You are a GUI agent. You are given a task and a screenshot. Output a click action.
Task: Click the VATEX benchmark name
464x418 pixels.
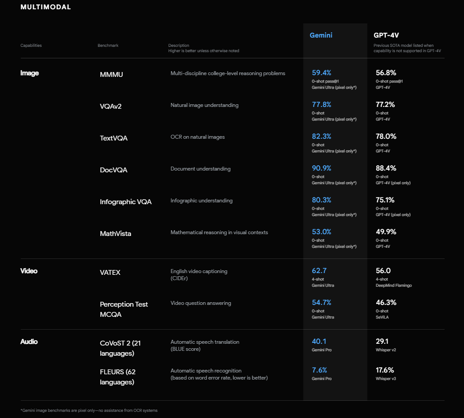(x=110, y=272)
